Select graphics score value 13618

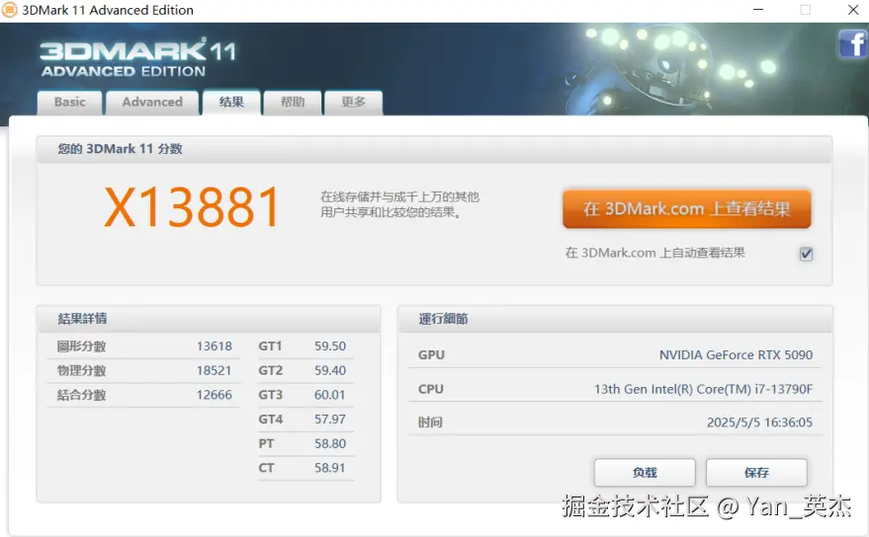(214, 346)
